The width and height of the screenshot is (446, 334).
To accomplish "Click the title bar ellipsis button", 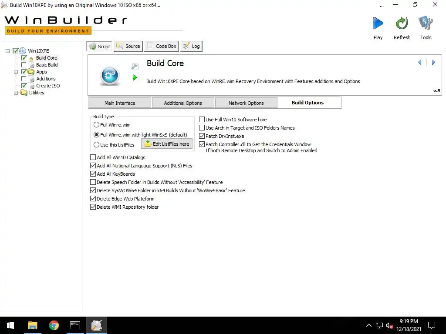I will click(x=382, y=5).
